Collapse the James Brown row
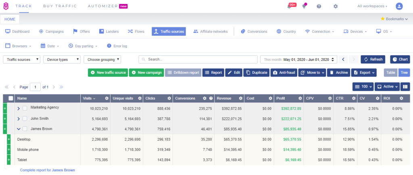Image resolution: width=413 pixels, height=175 pixels. tap(19, 129)
